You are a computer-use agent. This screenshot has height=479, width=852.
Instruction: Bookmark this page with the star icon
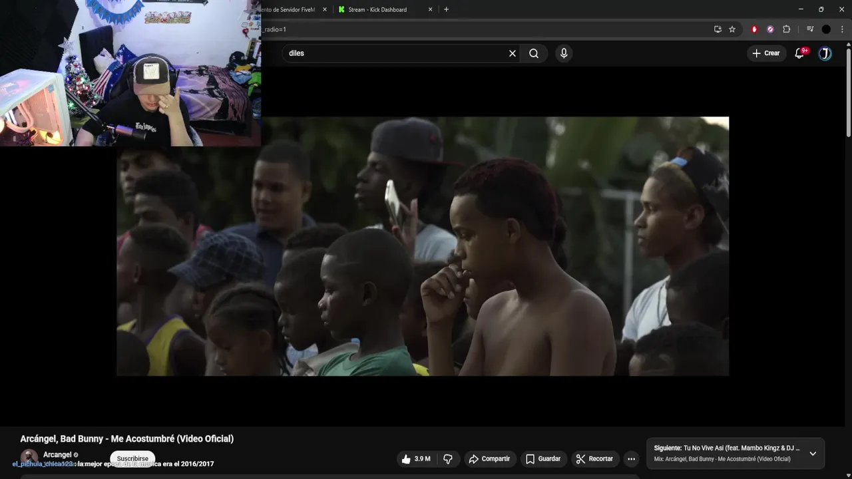tap(732, 29)
